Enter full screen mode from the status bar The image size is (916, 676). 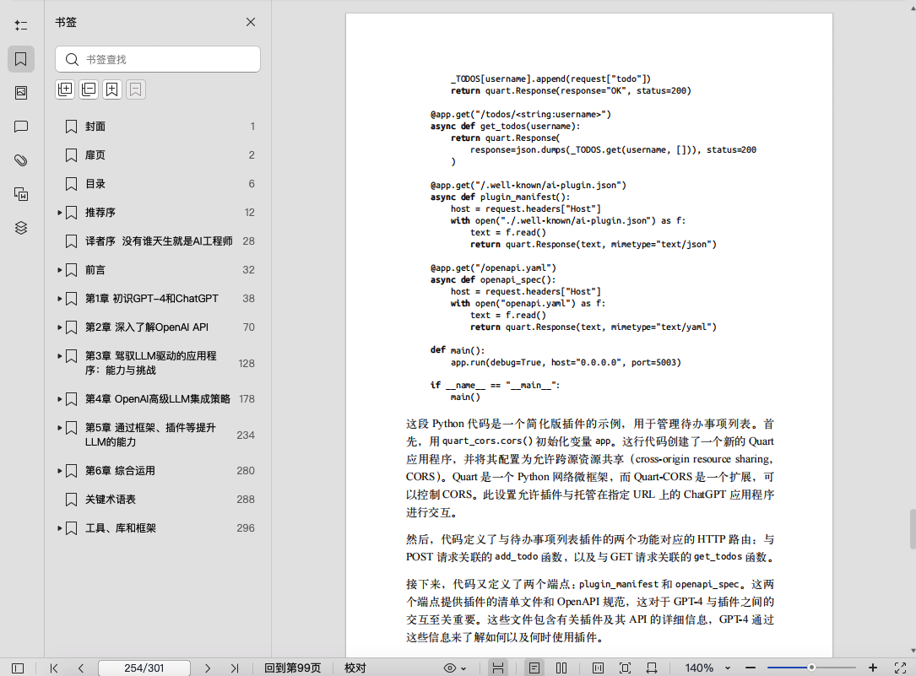(x=900, y=668)
